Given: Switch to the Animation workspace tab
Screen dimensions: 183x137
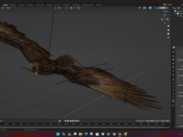Looking at the screenshot, I should click(x=58, y=5).
